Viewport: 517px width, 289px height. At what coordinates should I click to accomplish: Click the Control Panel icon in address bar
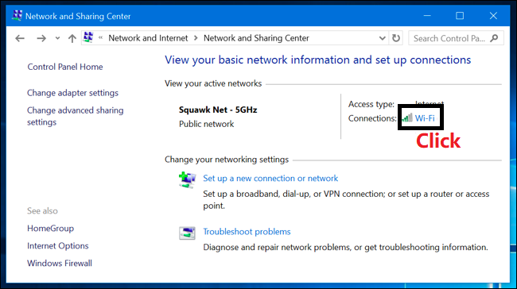pos(88,37)
